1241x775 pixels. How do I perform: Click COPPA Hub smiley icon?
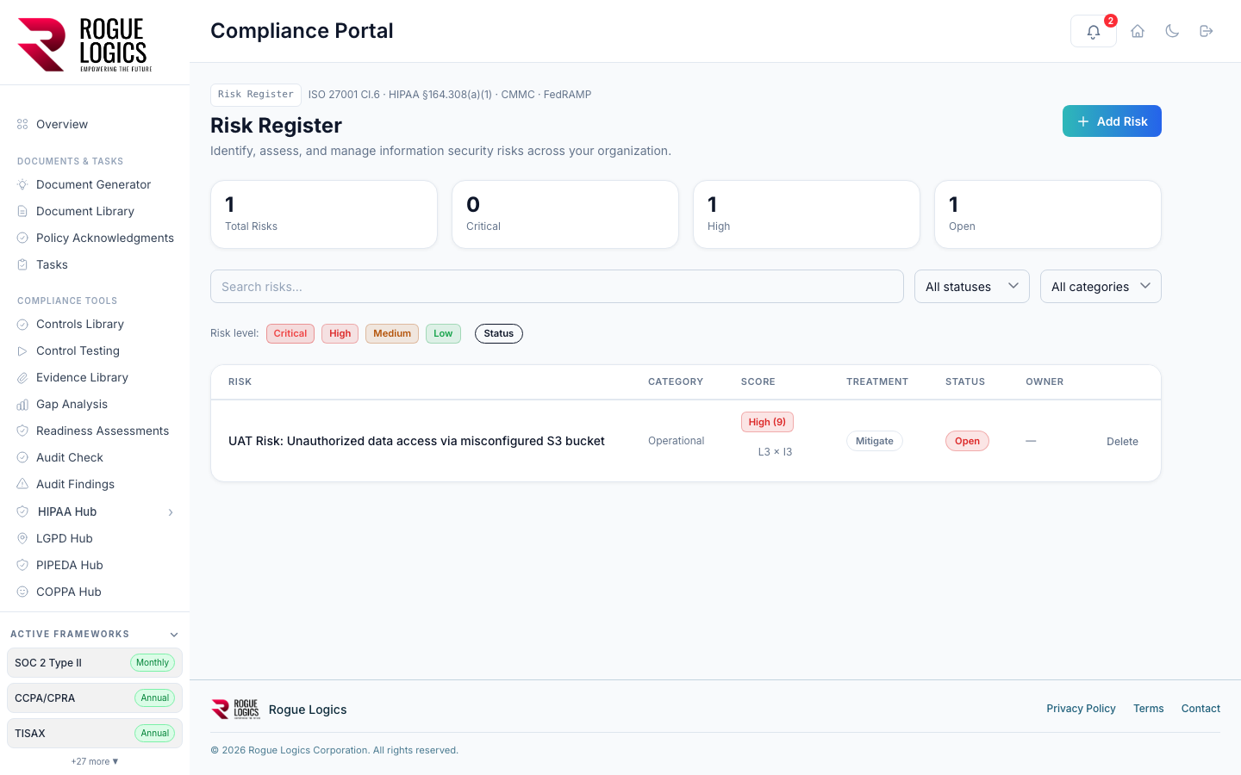point(22,592)
